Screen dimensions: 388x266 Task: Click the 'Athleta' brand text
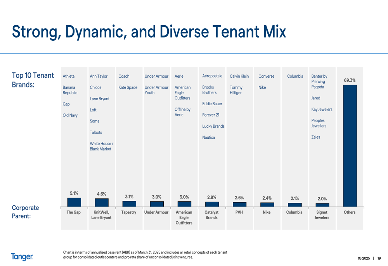69,76
